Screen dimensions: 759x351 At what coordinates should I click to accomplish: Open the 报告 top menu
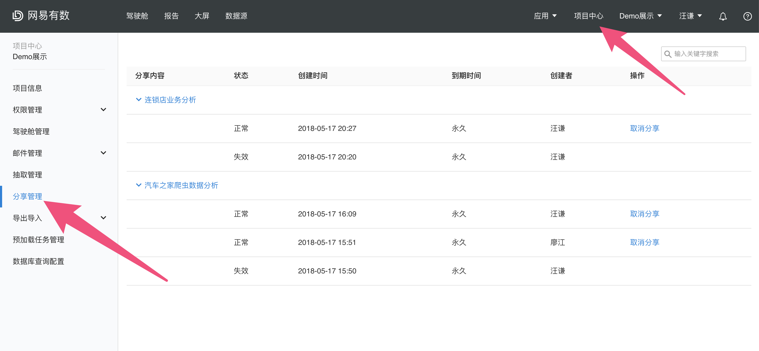[171, 16]
